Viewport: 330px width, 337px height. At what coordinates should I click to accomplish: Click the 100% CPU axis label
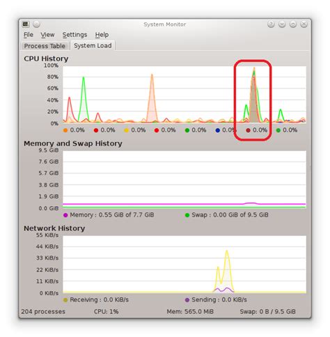coord(51,65)
